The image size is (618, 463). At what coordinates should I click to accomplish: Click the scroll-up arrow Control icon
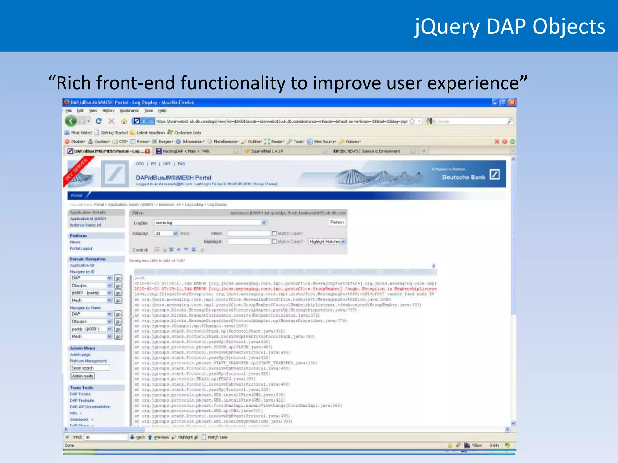pyautogui.click(x=179, y=250)
